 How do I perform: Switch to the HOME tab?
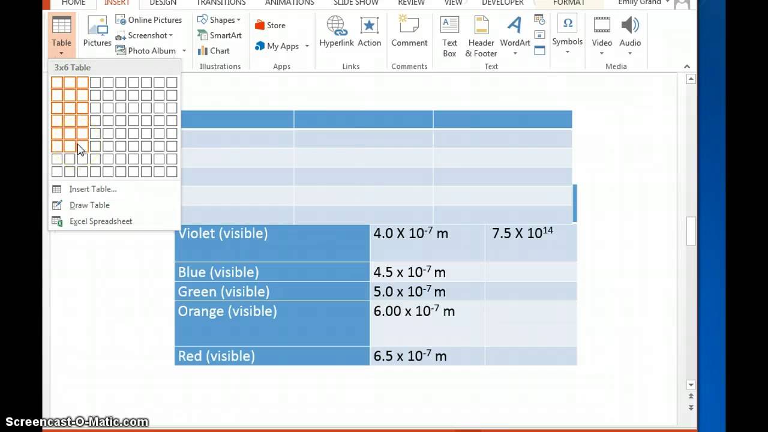[73, 3]
